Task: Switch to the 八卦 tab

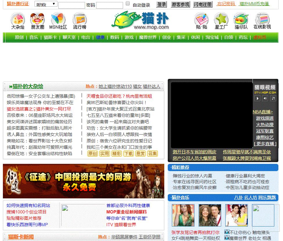Action: pos(239,197)
